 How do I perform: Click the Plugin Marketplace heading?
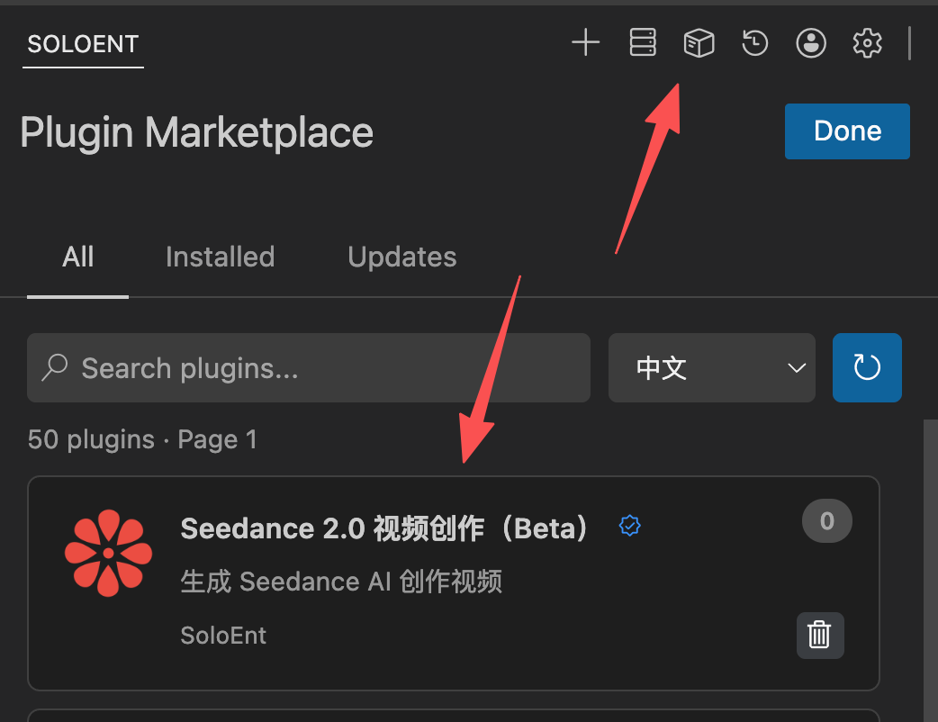coord(197,132)
